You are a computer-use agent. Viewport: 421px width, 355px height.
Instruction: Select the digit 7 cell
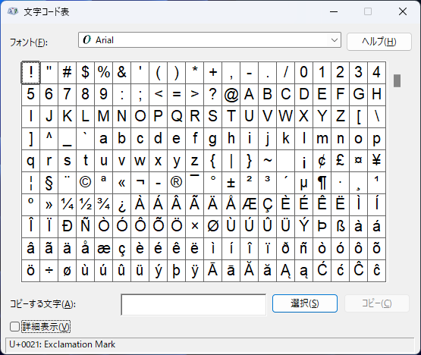[x=67, y=95]
